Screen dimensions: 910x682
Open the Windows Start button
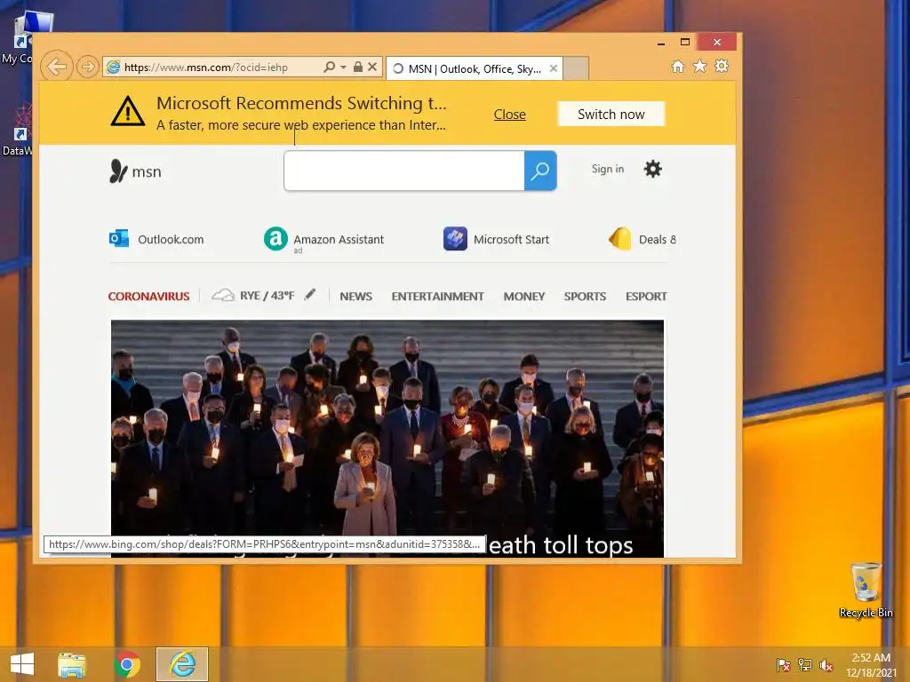click(22, 664)
